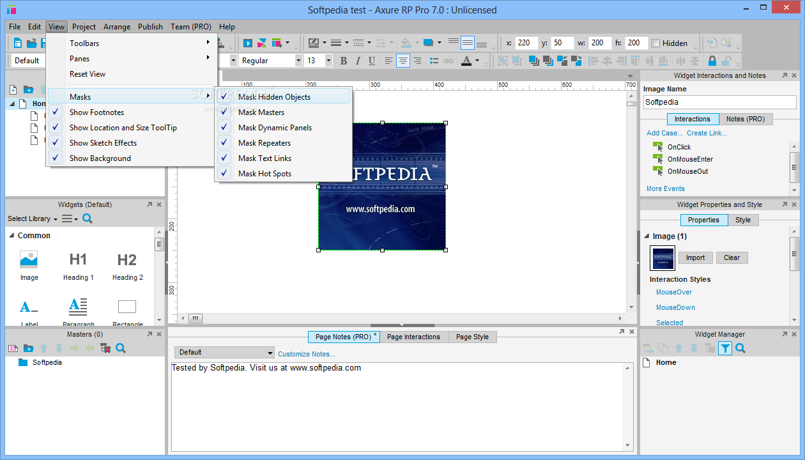Screen dimensions: 805x460
Task: Click the Bold formatting icon
Action: (x=343, y=61)
